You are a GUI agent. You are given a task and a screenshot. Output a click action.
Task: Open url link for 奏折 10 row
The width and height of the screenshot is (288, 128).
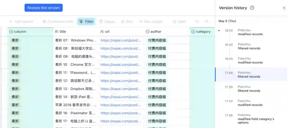[121, 65]
